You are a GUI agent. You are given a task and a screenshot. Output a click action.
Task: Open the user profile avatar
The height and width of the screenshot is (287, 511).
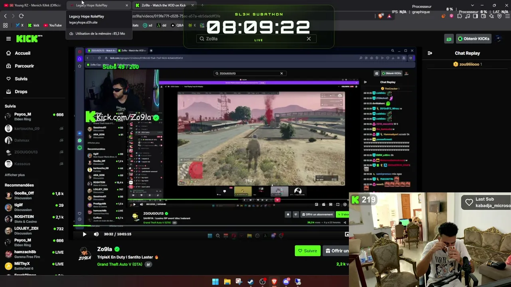pos(499,39)
